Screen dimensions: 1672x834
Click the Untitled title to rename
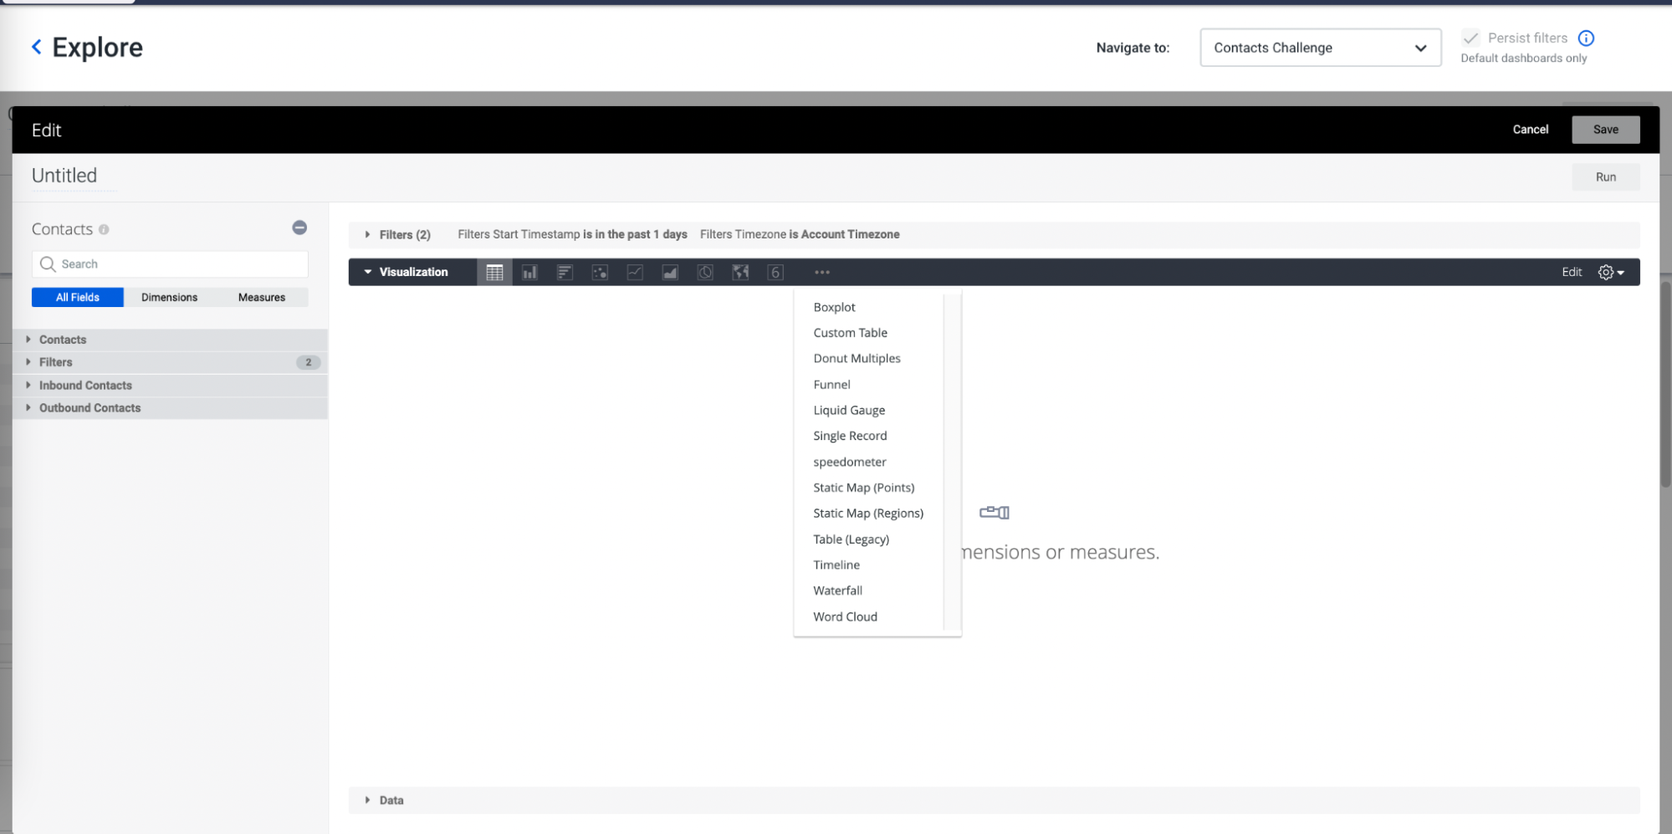tap(64, 176)
